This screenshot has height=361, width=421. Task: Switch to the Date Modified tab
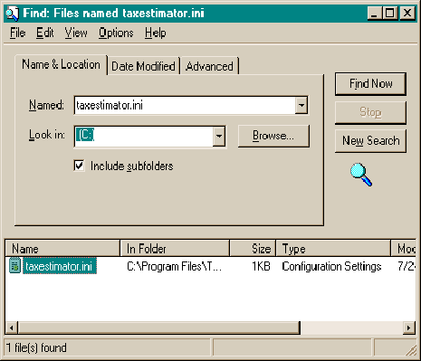pos(143,66)
